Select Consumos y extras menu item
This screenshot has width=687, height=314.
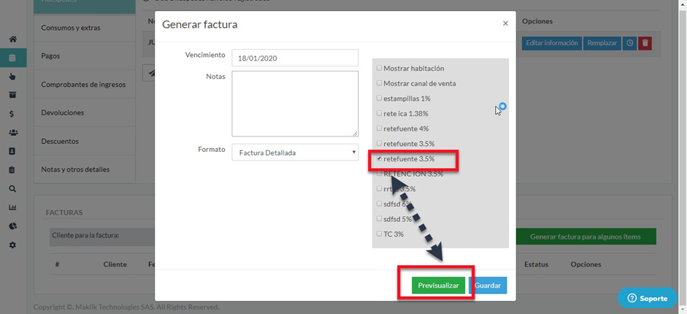(x=71, y=28)
